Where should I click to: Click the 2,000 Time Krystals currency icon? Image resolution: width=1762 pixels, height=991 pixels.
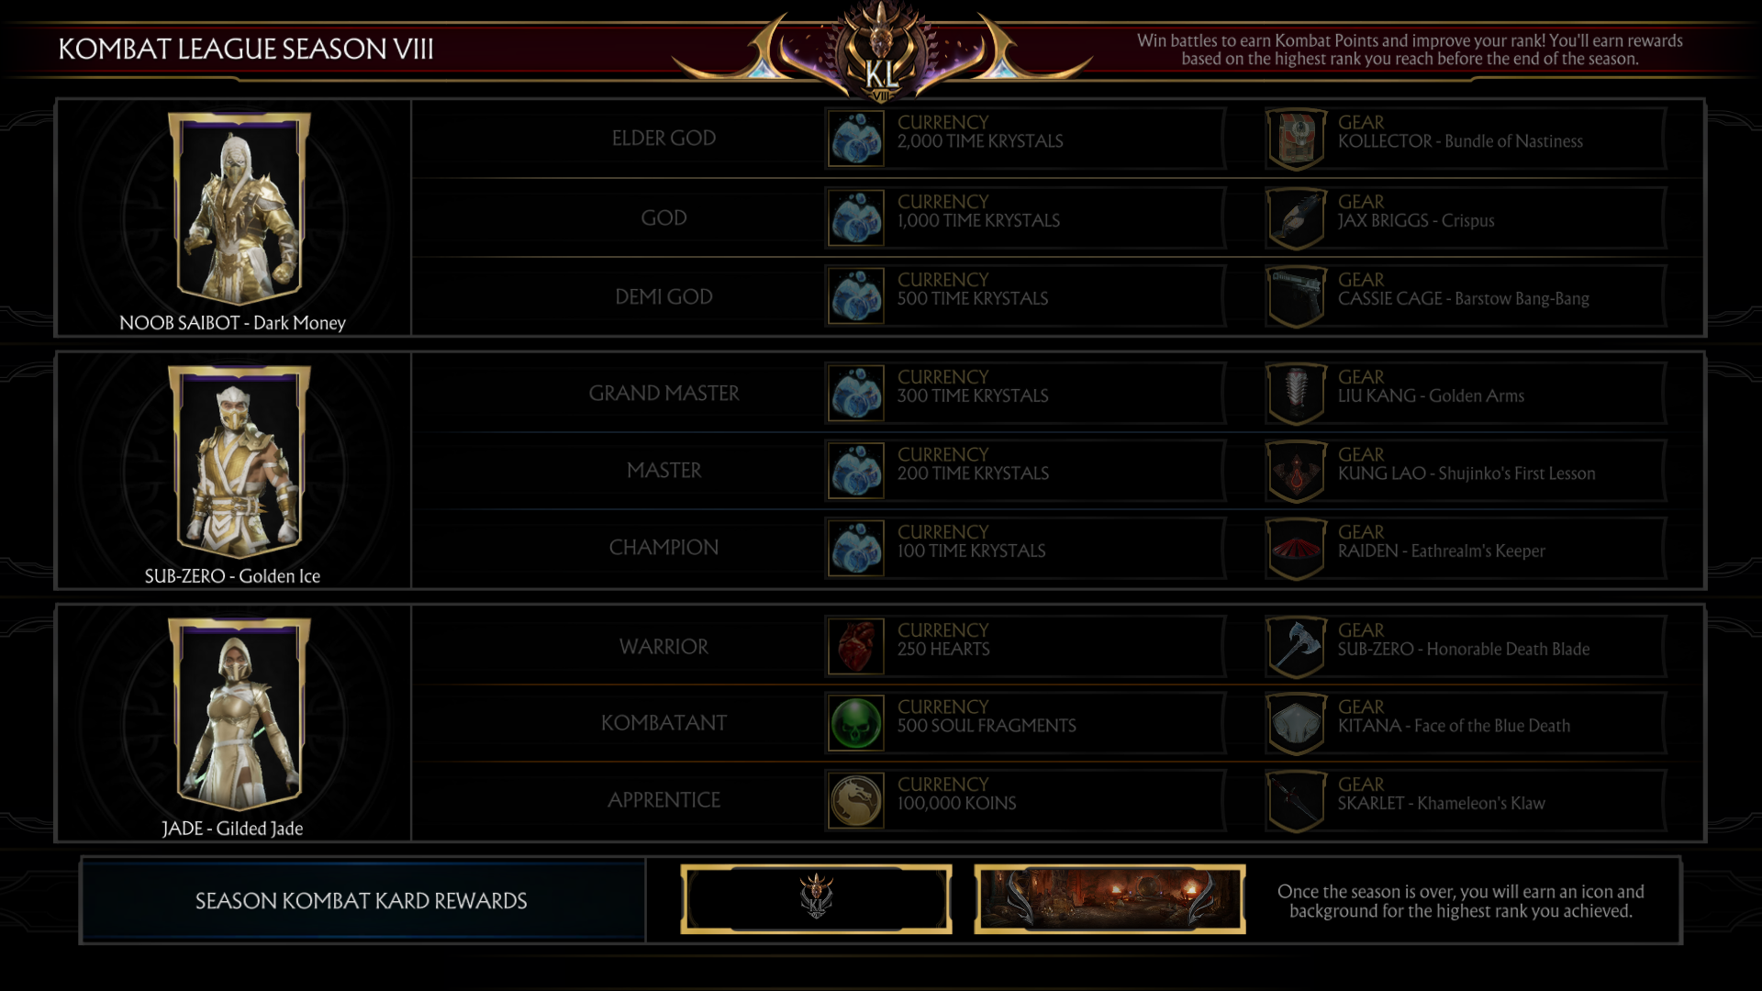855,139
